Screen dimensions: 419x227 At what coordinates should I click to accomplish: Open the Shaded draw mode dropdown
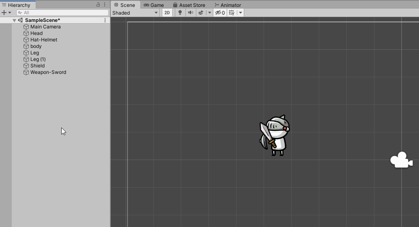point(135,13)
